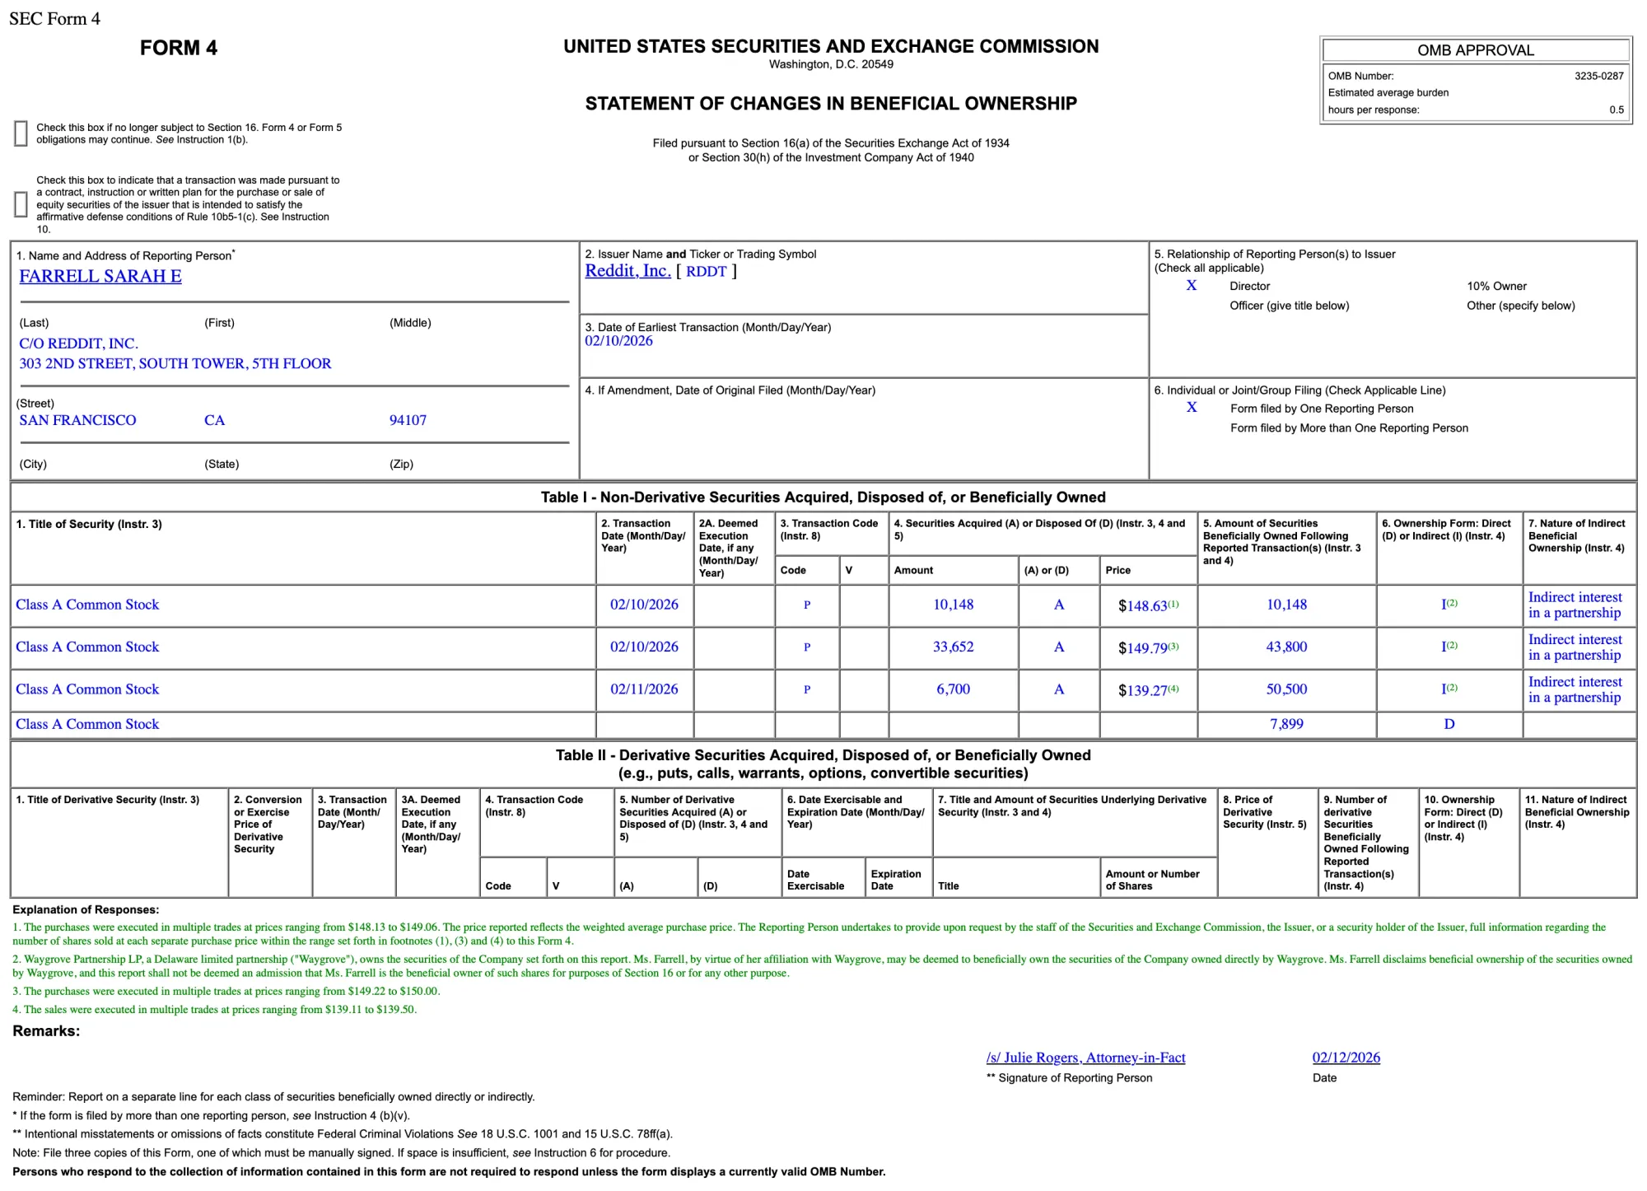Image resolution: width=1647 pixels, height=1191 pixels.
Task: Click footnote (3) next to $149.79 price
Action: pos(1173,647)
